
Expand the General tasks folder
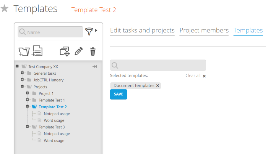[x=22, y=73]
